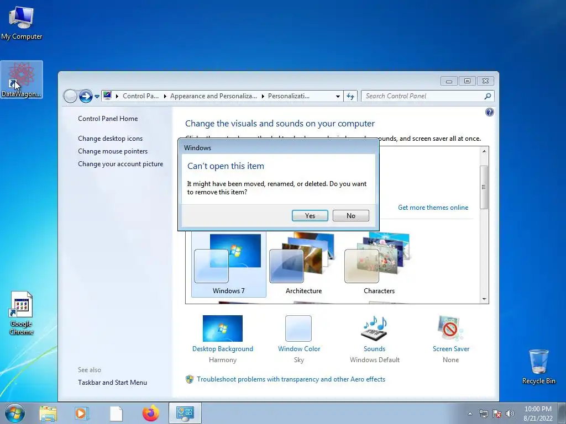
Task: Open the recent pages dropdown arrow
Action: click(97, 97)
